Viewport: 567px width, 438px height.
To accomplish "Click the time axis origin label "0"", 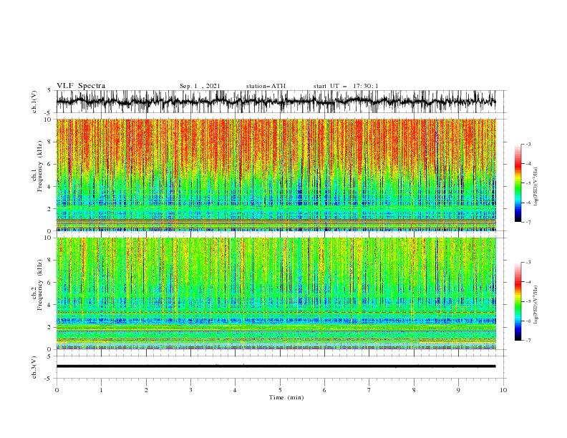I will pyautogui.click(x=57, y=390).
